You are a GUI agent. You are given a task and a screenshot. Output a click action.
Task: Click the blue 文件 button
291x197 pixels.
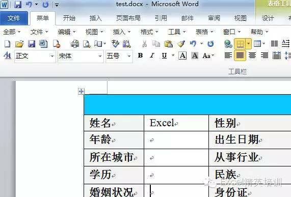[14, 18]
